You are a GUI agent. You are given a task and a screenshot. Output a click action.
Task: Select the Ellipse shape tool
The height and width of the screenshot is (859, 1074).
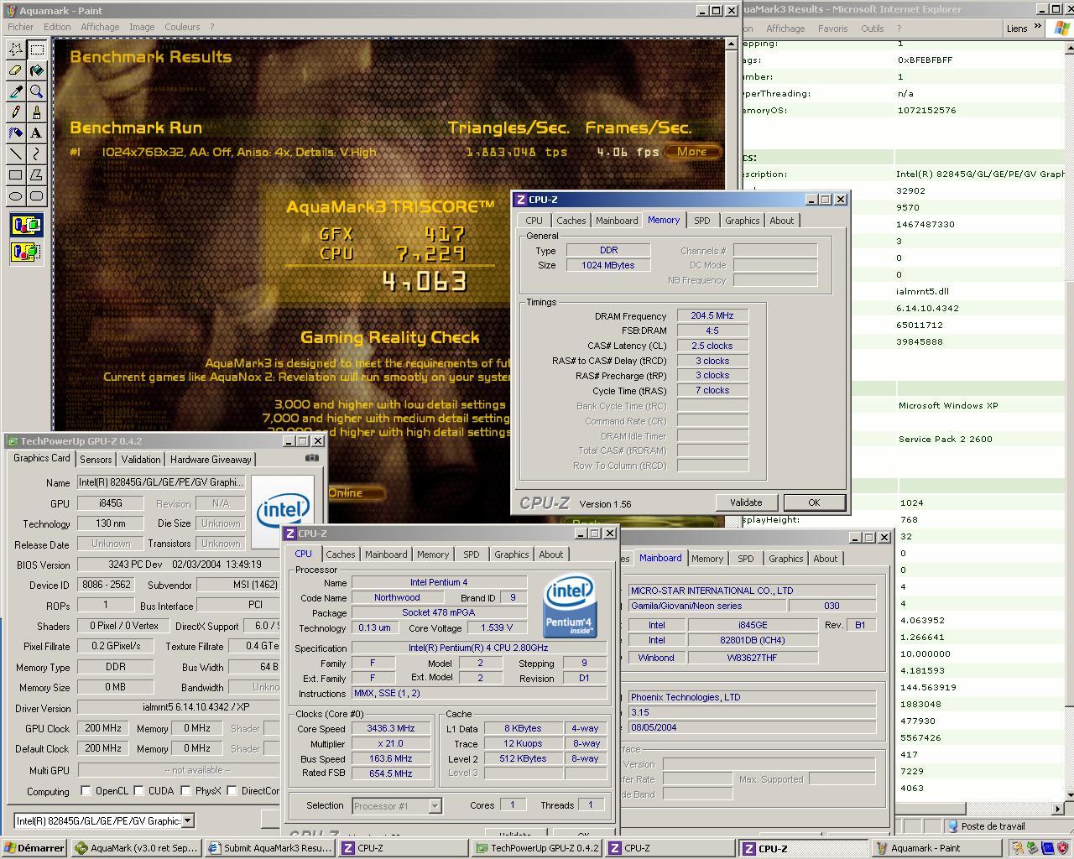(15, 195)
